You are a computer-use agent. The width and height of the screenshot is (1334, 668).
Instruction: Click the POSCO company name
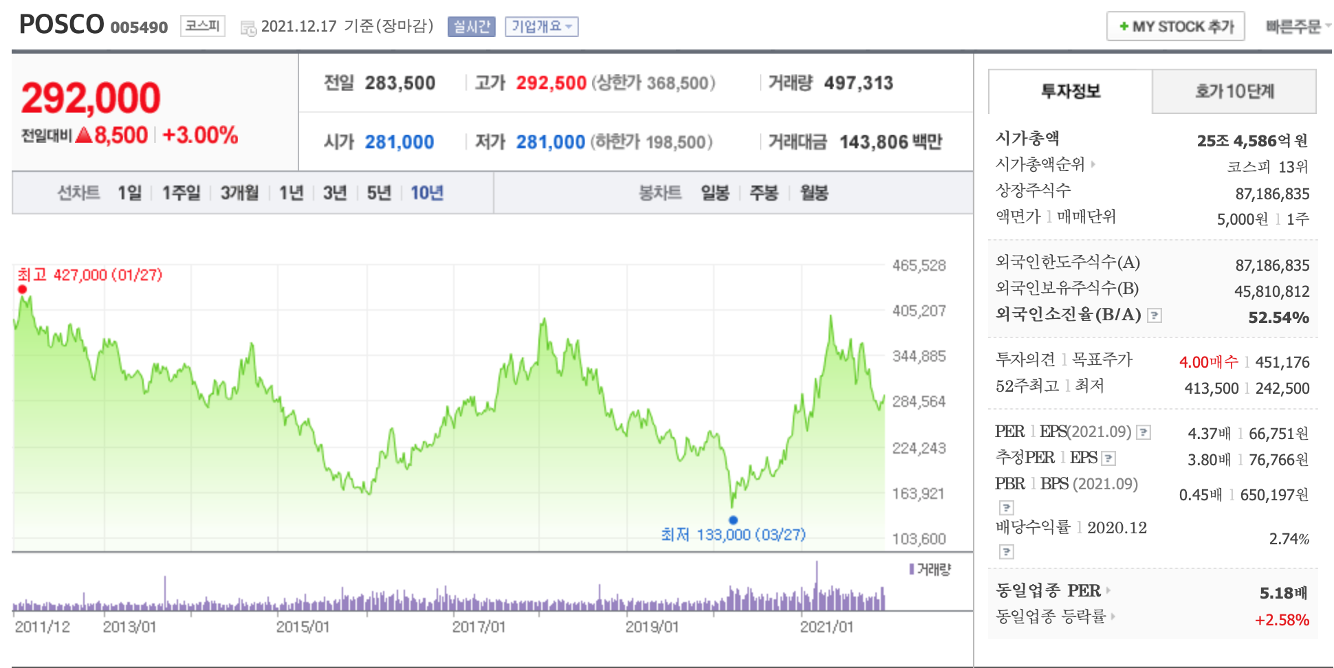click(x=62, y=25)
